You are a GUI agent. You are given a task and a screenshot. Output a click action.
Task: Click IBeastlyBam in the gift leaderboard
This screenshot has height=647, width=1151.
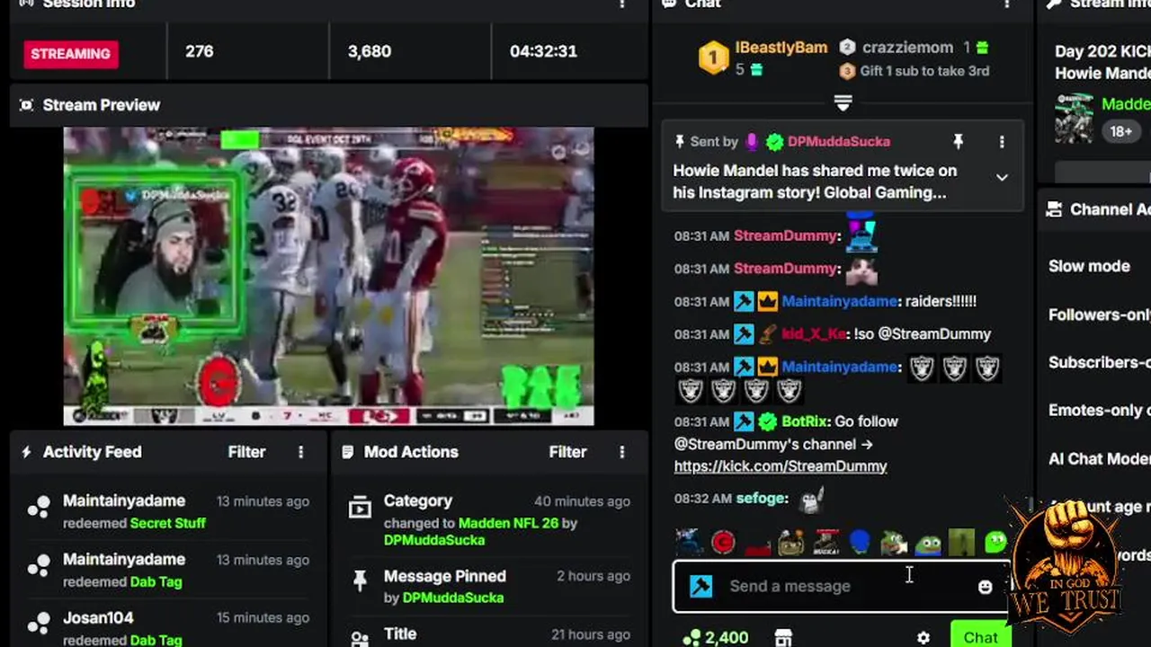point(781,48)
